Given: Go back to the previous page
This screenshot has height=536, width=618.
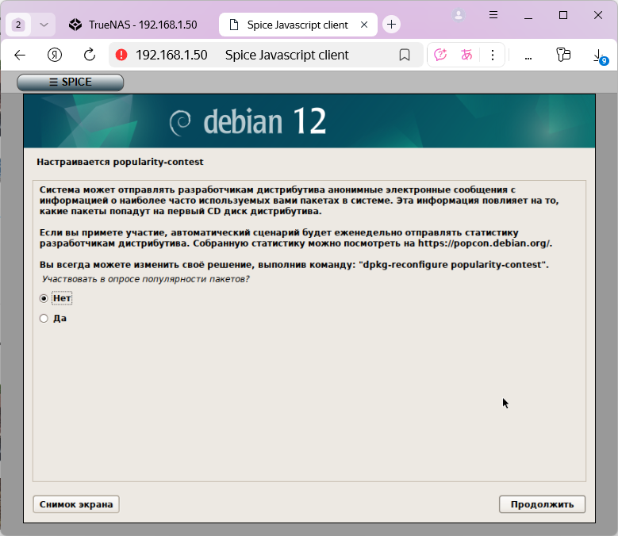Looking at the screenshot, I should [20, 56].
